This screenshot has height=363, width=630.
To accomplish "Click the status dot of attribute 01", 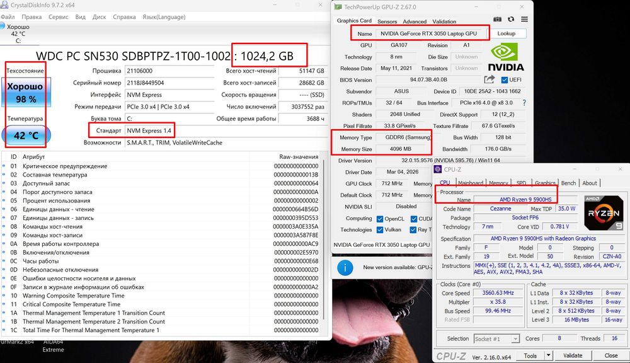I will (x=4, y=166).
